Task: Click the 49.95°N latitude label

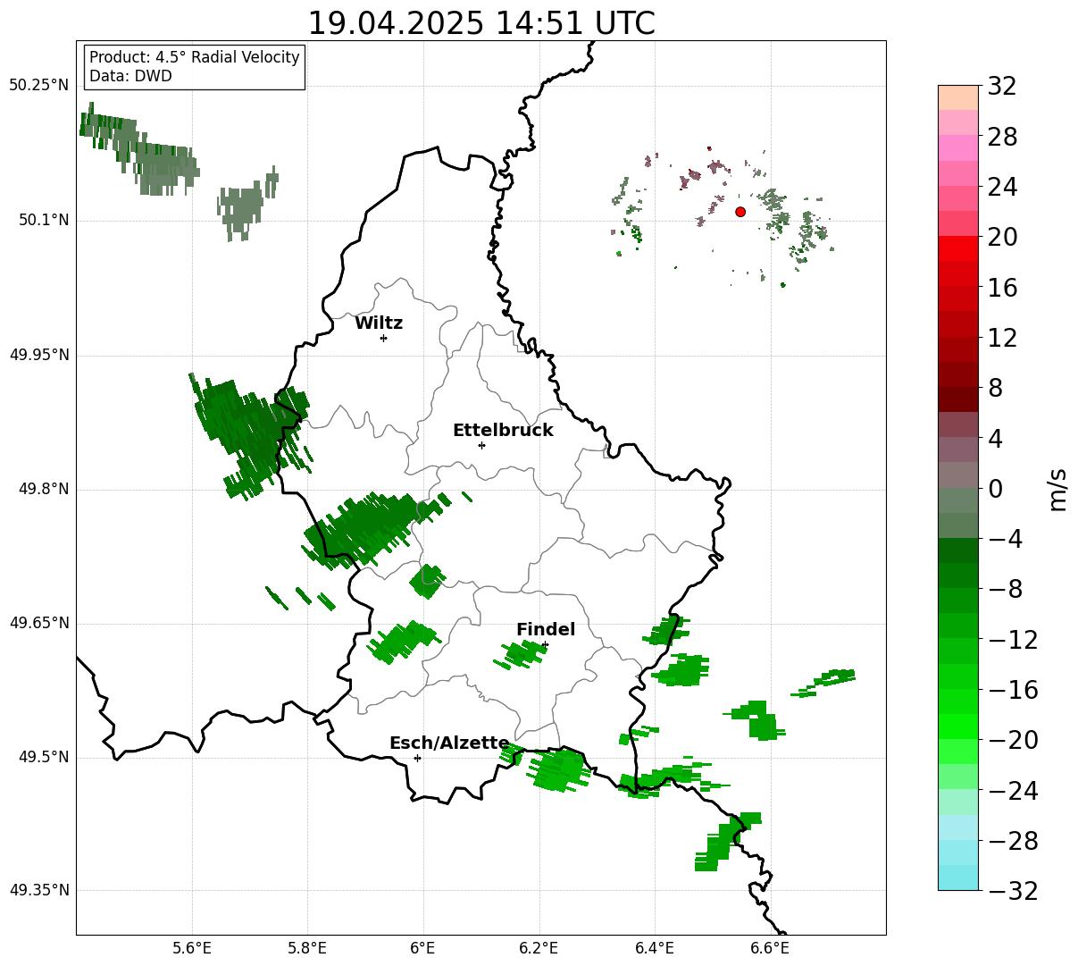Action: pyautogui.click(x=38, y=355)
